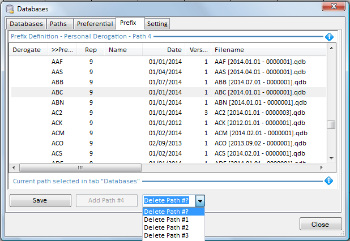Open the Delete Path dropdown arrow
This screenshot has height=241, width=350.
[199, 201]
